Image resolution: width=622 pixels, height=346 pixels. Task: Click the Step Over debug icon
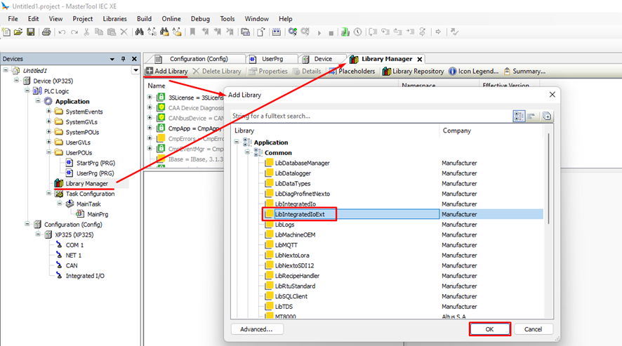click(373, 32)
